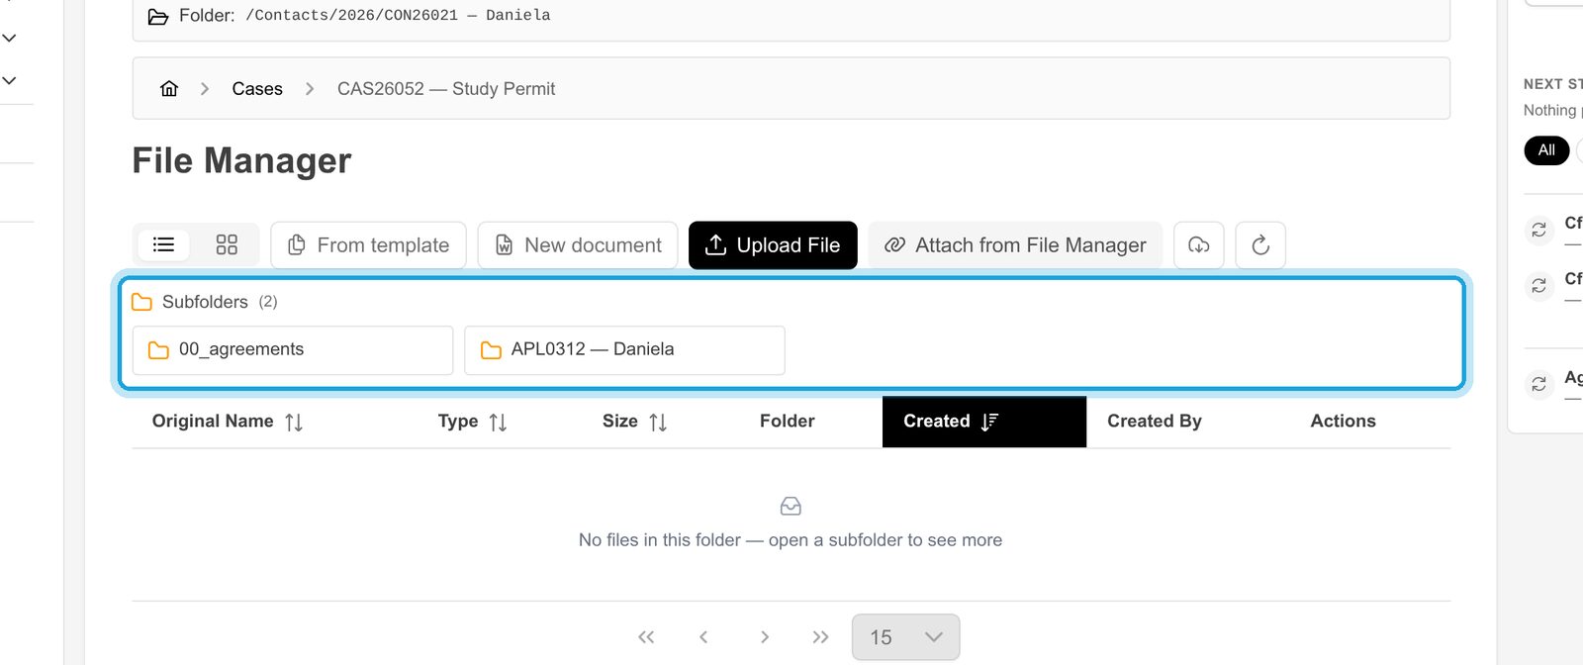Create a file From template
The width and height of the screenshot is (1583, 665).
pos(368,245)
